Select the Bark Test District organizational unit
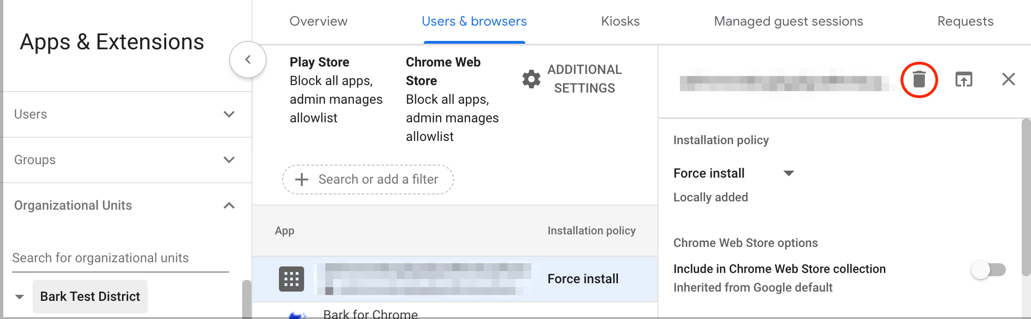Screen dimensions: 1031x319 coord(90,297)
